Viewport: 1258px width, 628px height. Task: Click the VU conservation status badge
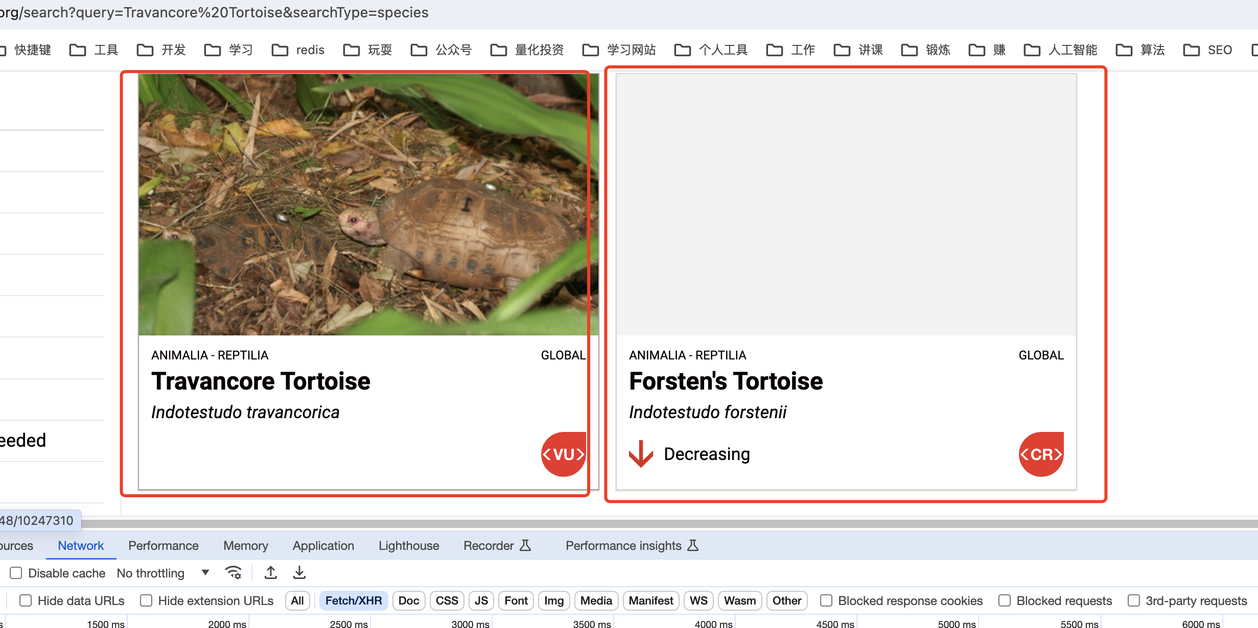click(x=563, y=454)
